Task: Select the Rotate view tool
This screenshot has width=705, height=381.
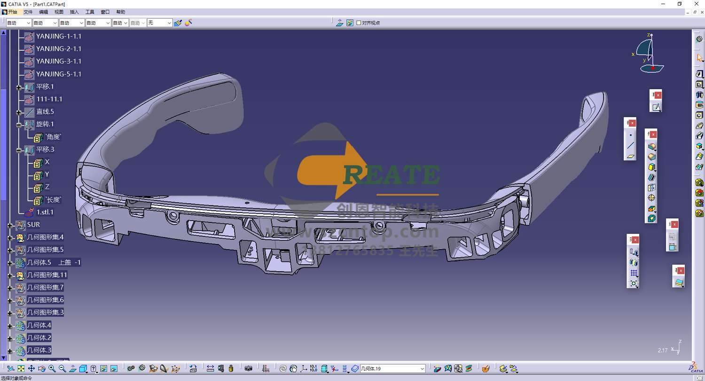Action: (42, 369)
